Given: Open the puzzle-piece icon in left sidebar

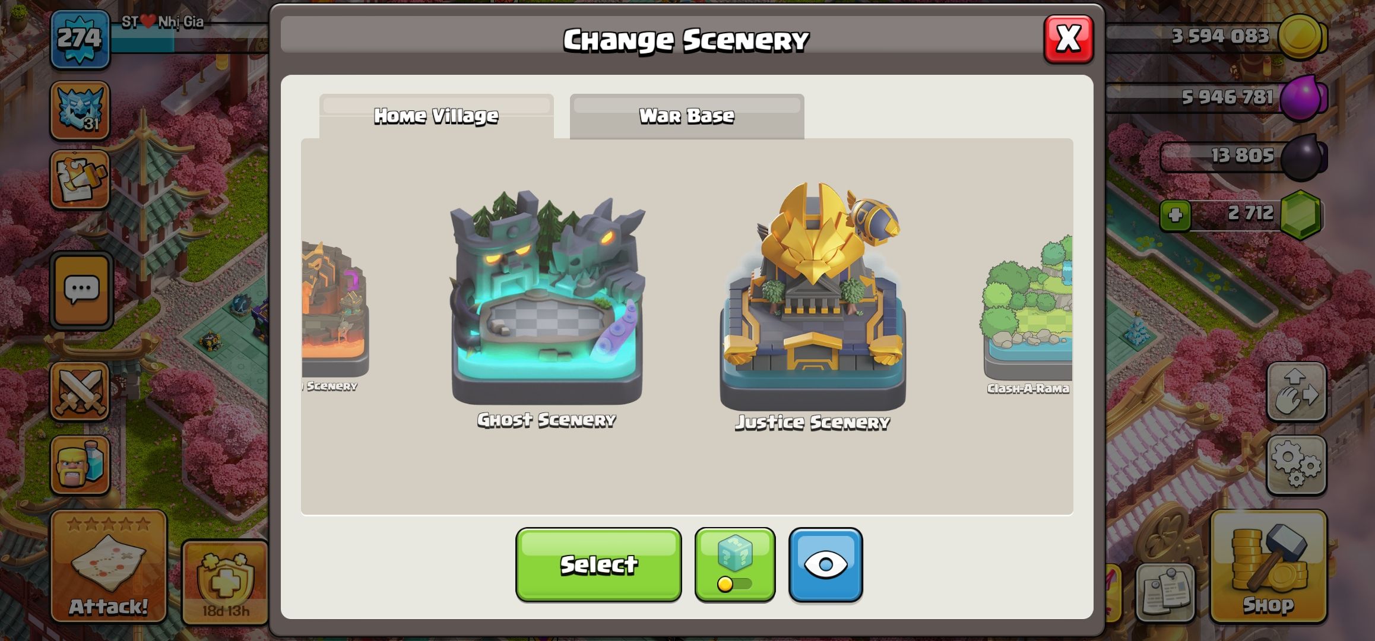Looking at the screenshot, I should pos(80,179).
